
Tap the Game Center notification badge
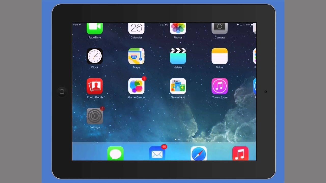144,79
